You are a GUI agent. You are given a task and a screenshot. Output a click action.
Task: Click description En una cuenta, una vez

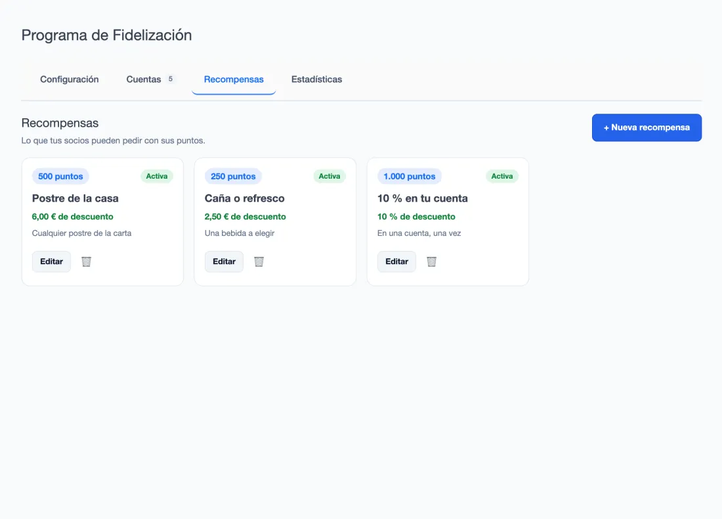coord(419,233)
